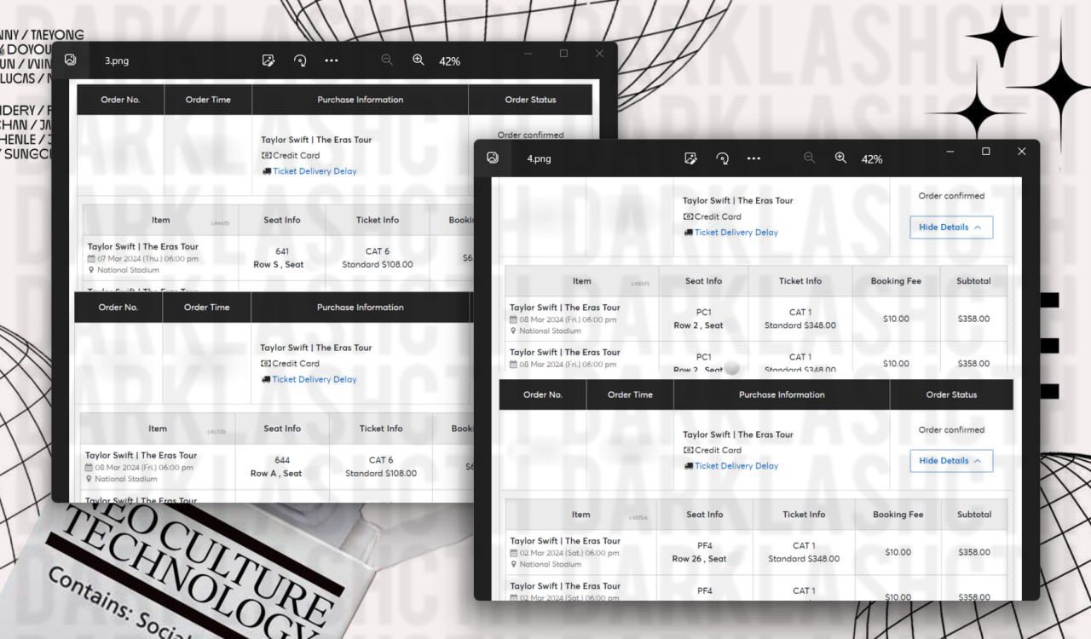
Task: Open the three-dot See more menu in the 4.png window
Action: coord(753,158)
